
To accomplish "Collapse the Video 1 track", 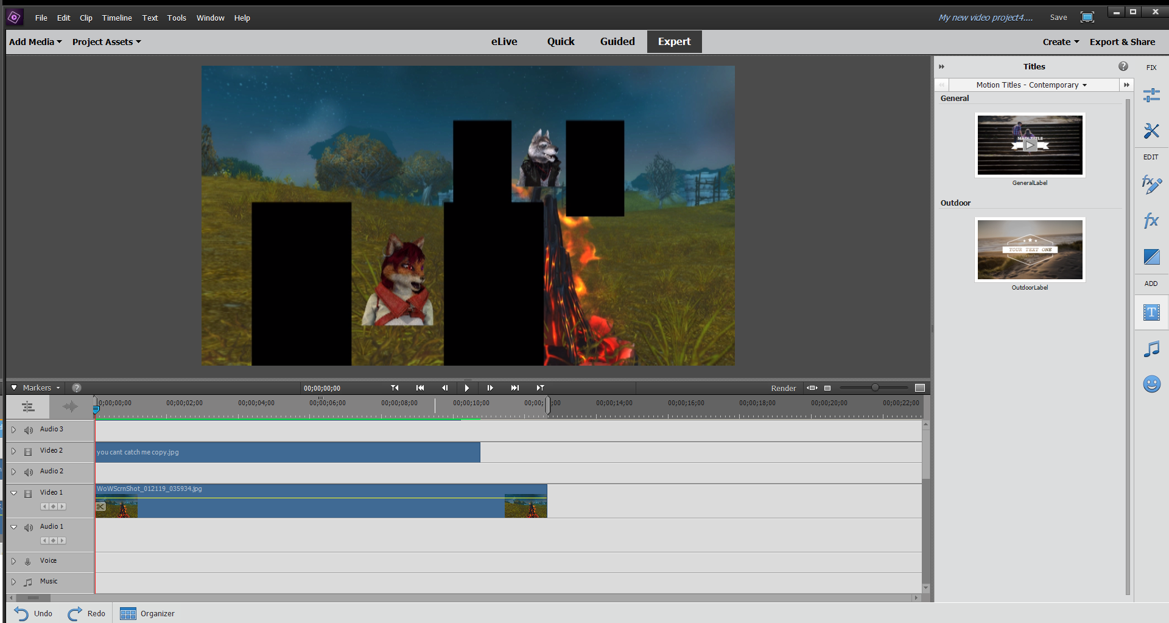I will (13, 493).
